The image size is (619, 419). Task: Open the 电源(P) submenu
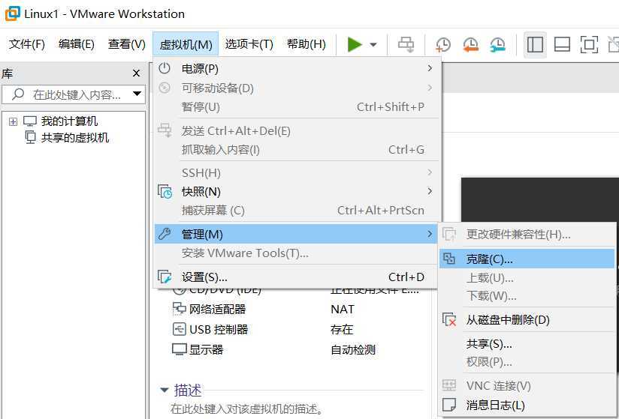(297, 69)
